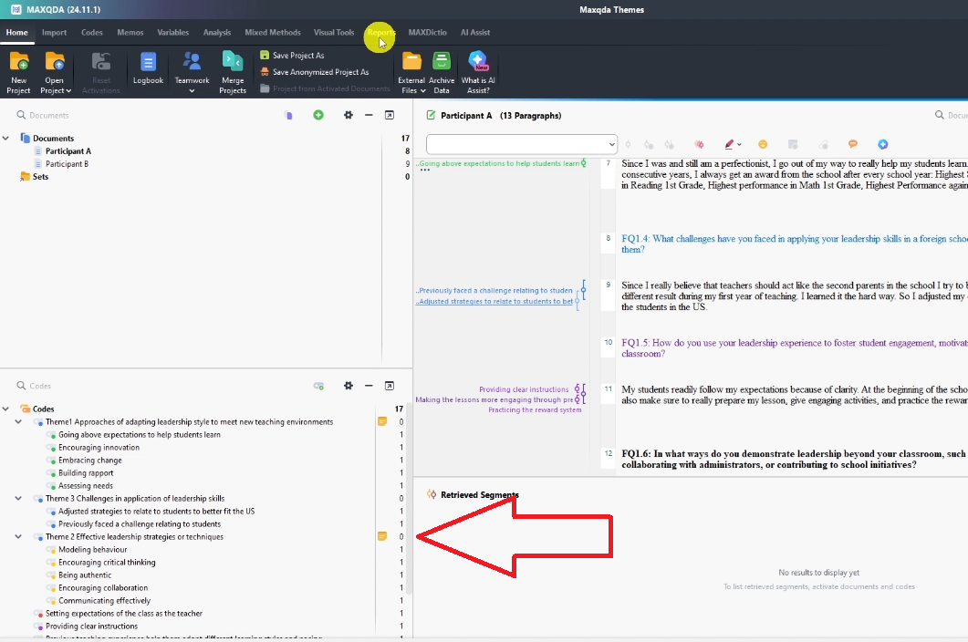The height and width of the screenshot is (642, 968).
Task: Open the code selection combo box
Action: pyautogui.click(x=522, y=144)
